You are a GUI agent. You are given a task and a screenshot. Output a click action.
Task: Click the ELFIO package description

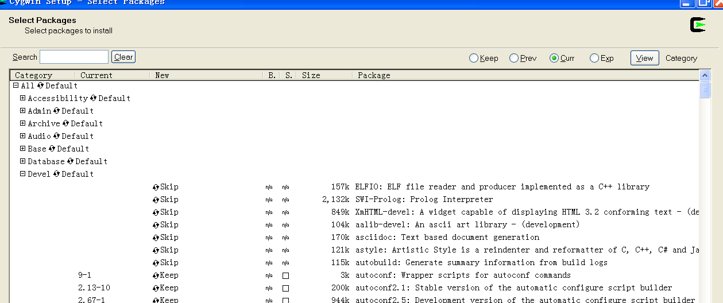coord(502,187)
